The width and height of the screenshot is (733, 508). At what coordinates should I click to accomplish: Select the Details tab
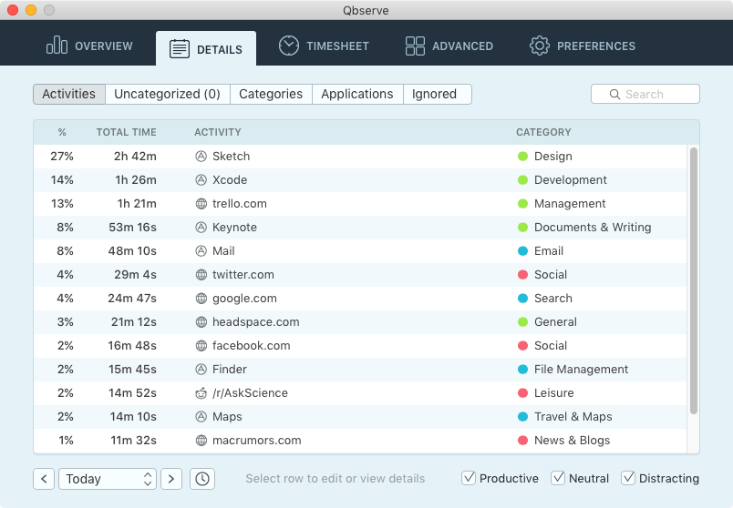point(206,48)
